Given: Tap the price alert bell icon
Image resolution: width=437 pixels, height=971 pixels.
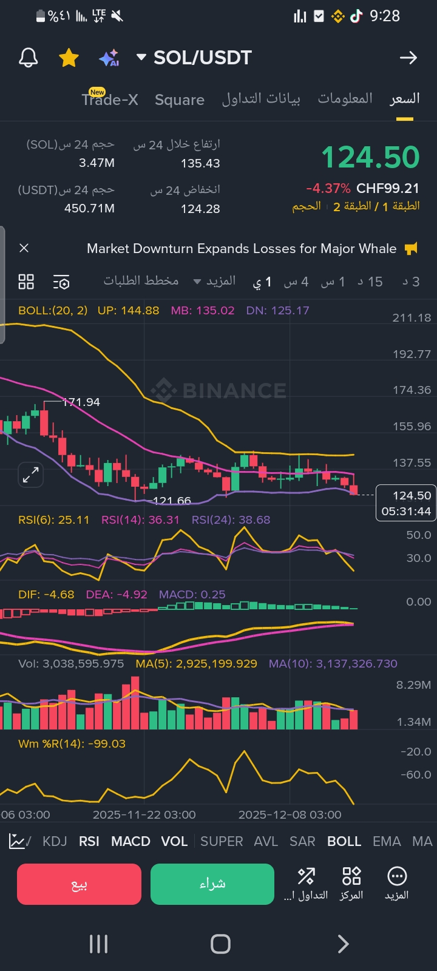Looking at the screenshot, I should [29, 58].
